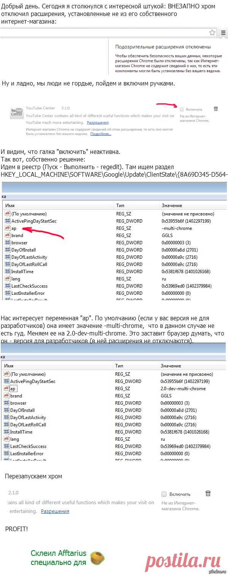Click the InstallTime DWORD icon in upper registry list
Viewport: 228px width, 576px height.
(x=7, y=271)
